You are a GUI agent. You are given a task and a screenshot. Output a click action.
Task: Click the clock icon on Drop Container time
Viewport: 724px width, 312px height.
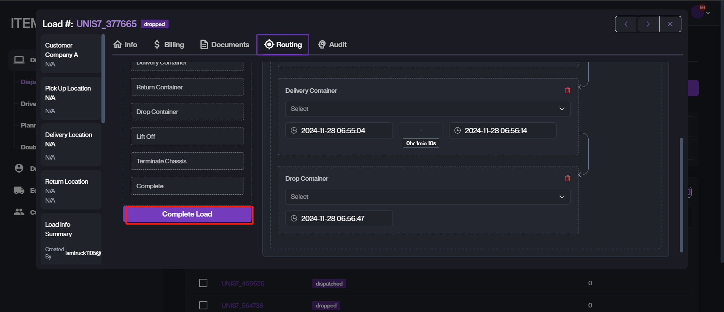point(294,218)
